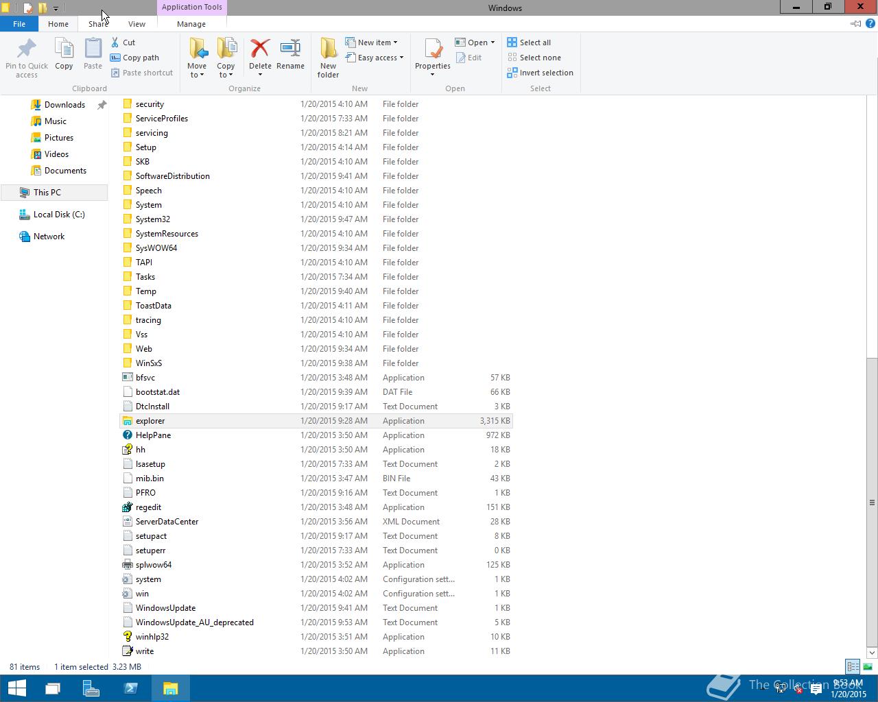Click Copy path in the ribbon

pos(134,58)
